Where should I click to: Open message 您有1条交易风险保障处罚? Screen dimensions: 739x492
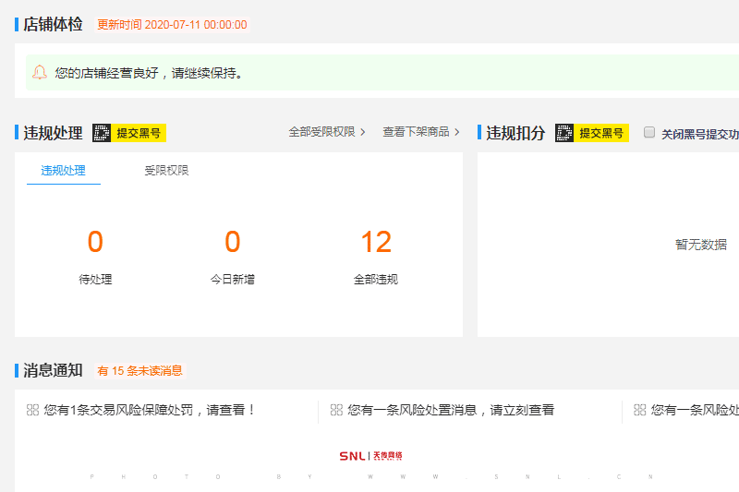click(x=150, y=410)
